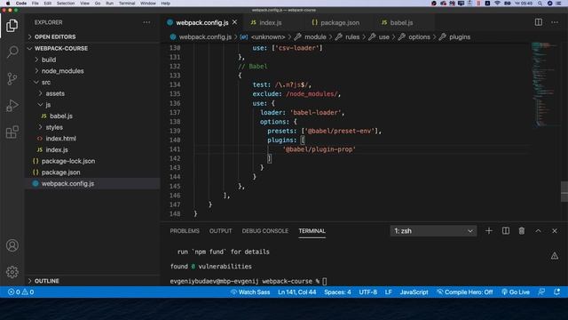Open the Manage gear icon
The image size is (568, 320).
pos(12,272)
